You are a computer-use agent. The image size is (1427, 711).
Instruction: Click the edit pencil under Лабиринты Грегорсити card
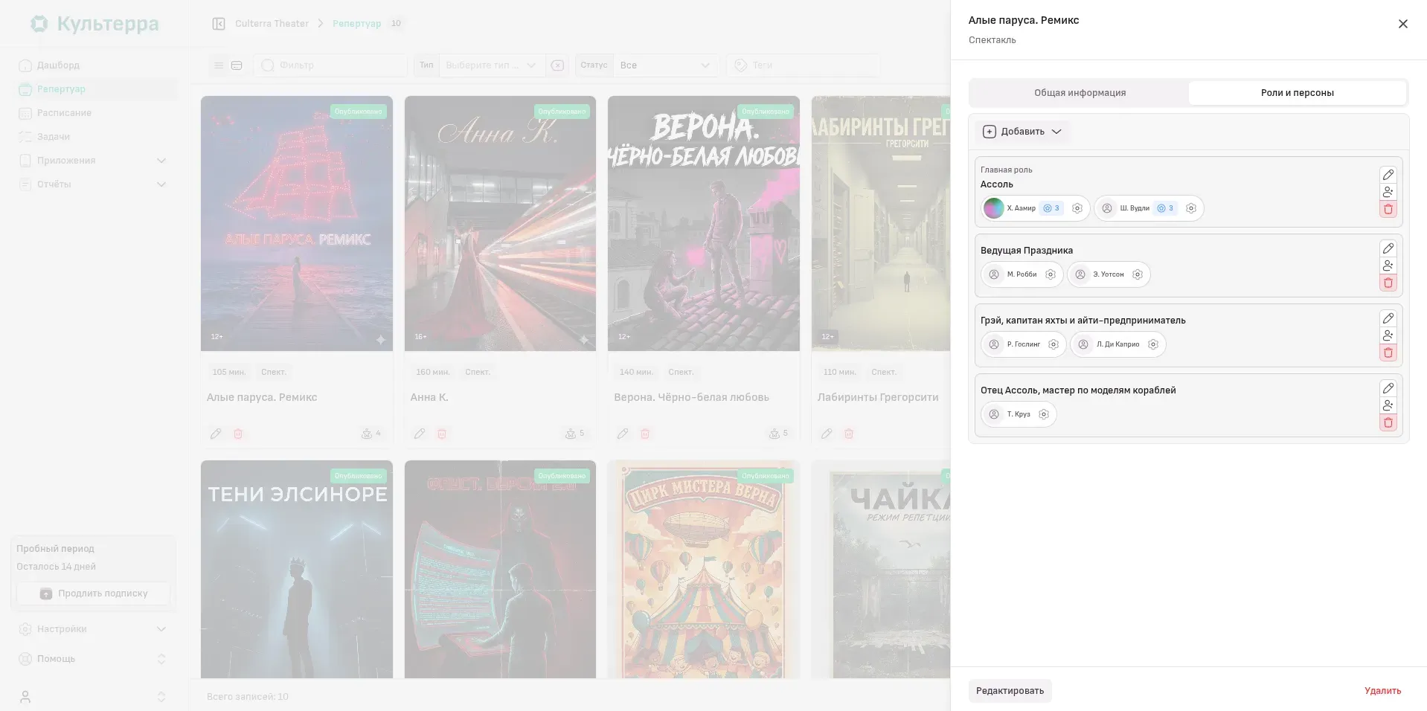827,434
